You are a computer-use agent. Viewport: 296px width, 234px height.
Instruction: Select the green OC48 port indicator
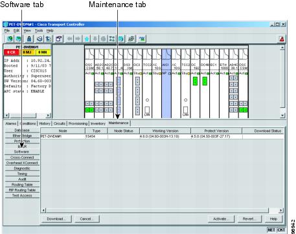(205, 81)
